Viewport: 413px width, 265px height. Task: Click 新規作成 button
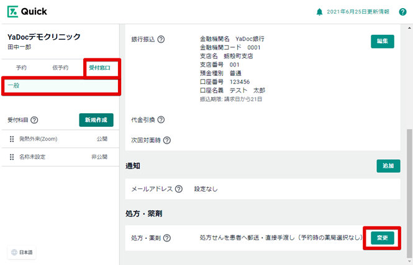point(96,120)
